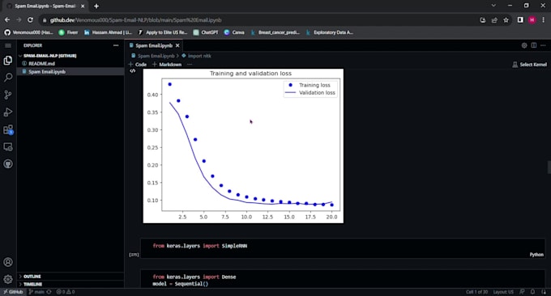Click the cell output mimetype icon
The height and width of the screenshot is (296, 551).
(132, 71)
